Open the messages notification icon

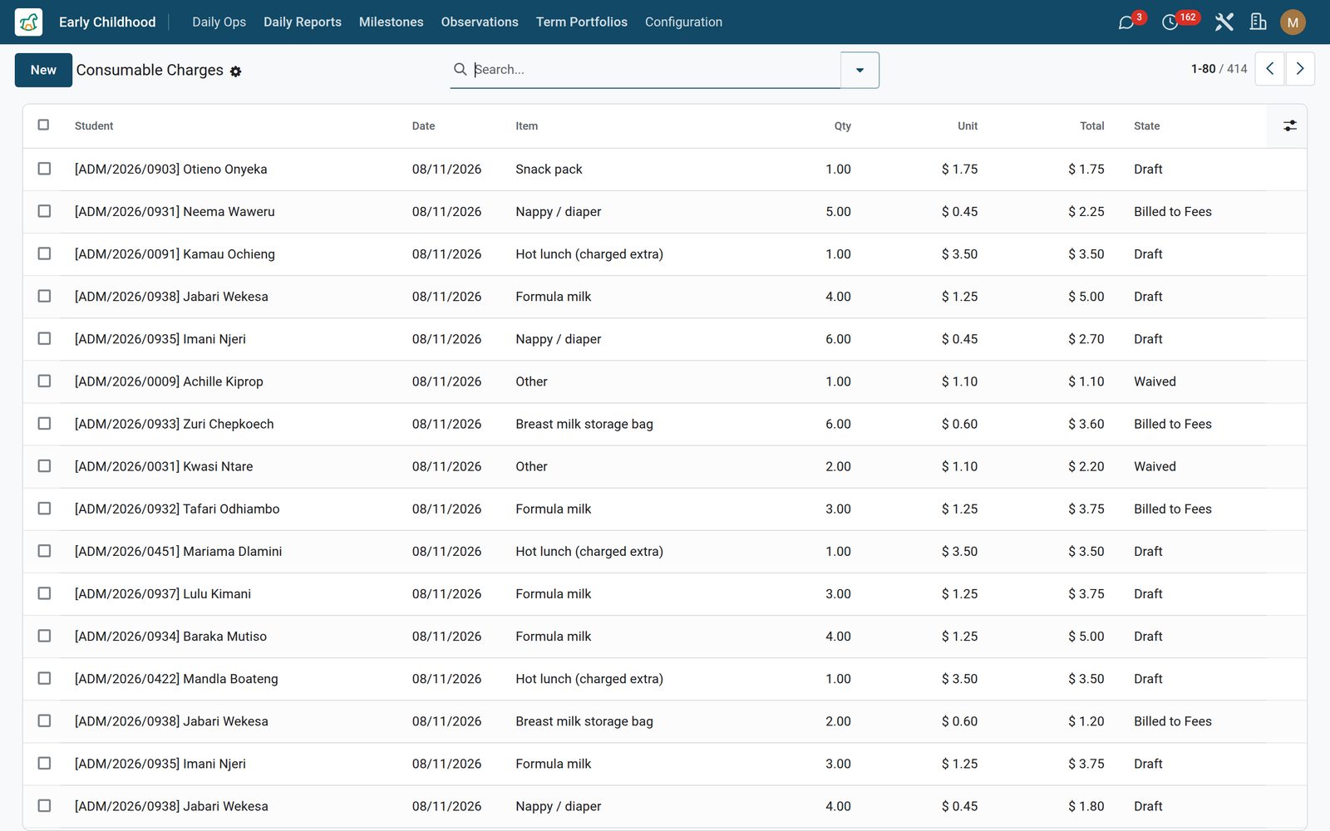point(1126,22)
